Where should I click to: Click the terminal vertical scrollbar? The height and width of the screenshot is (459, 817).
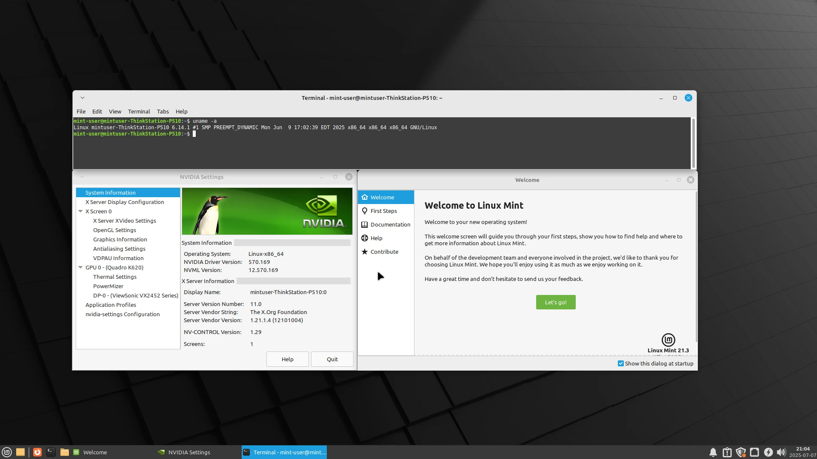click(x=693, y=143)
